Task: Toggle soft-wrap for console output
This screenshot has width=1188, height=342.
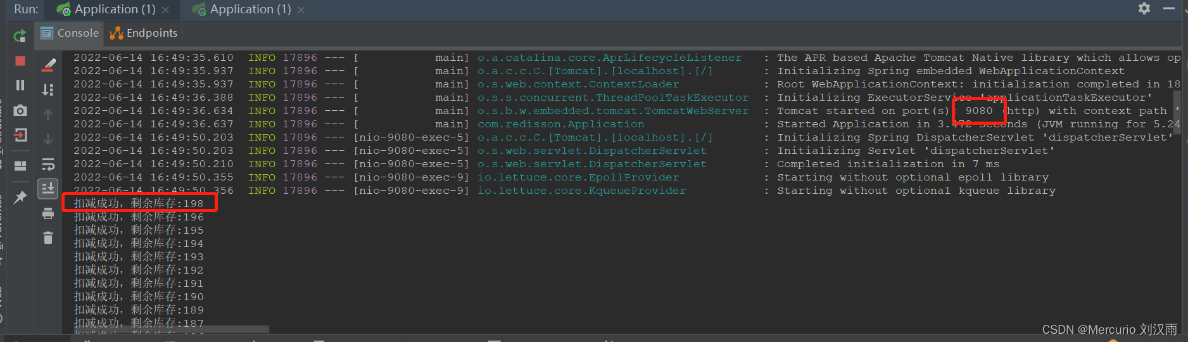Action: 48,165
